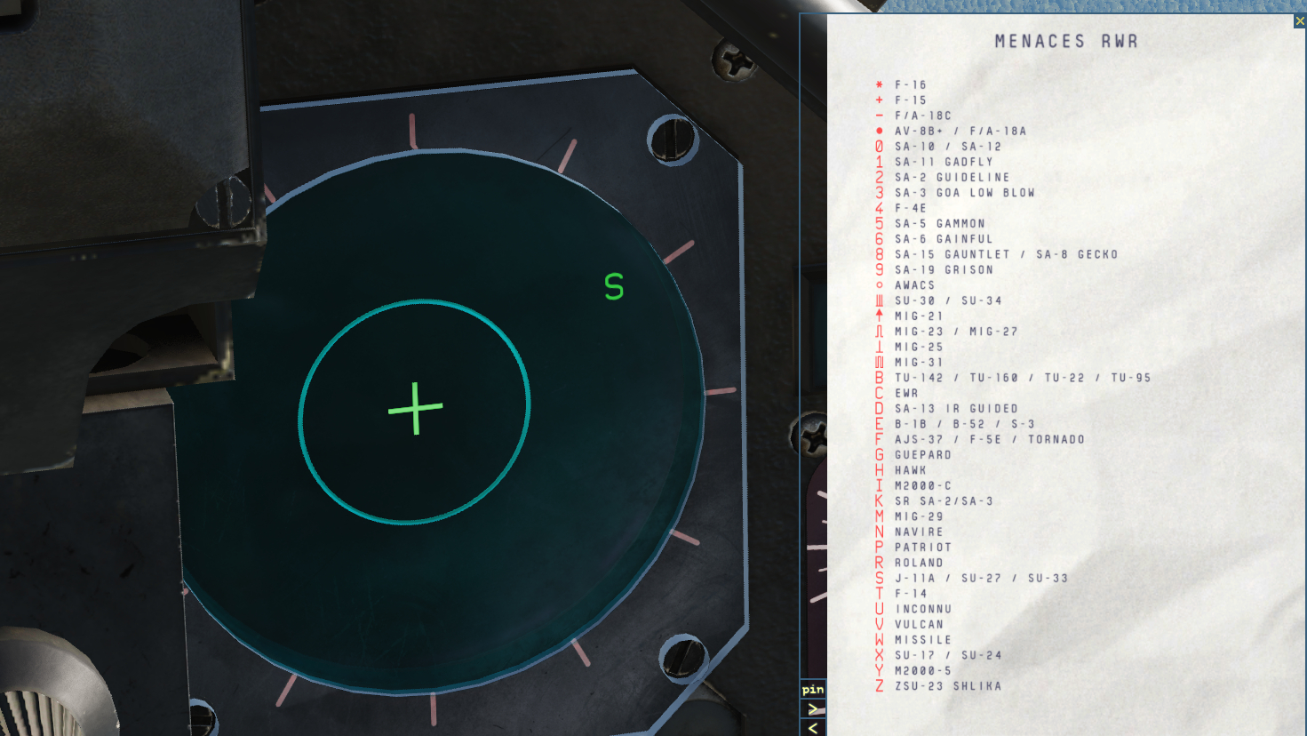Click the red symbol beside SU-30 / SU-34

coord(880,300)
